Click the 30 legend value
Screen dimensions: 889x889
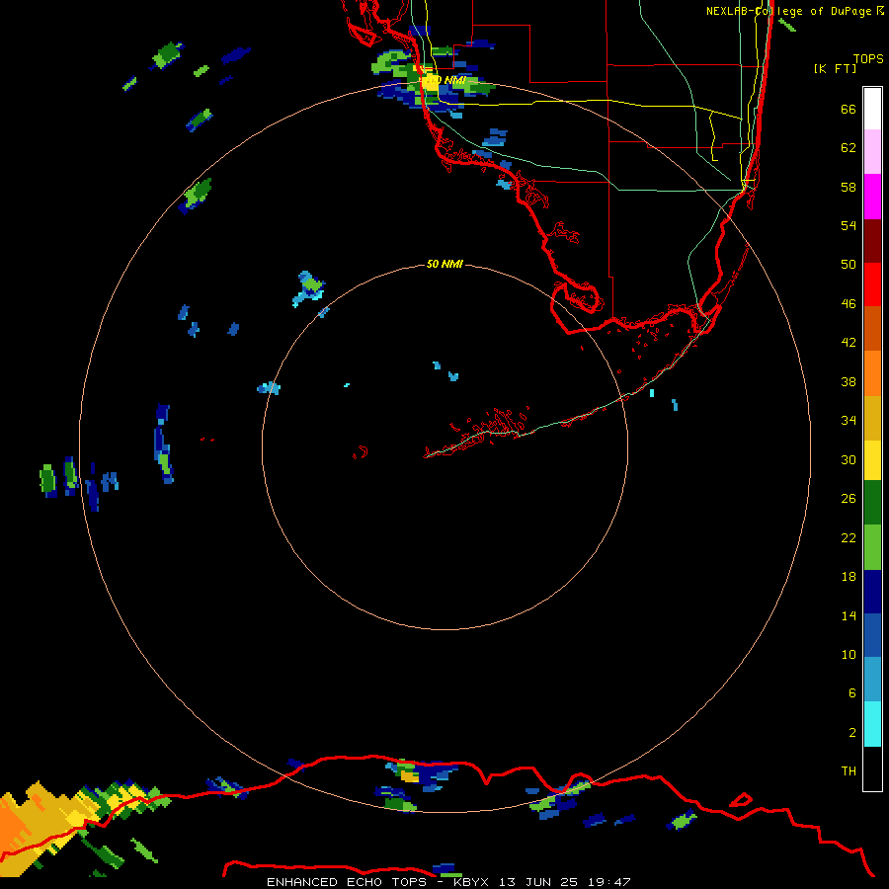849,459
